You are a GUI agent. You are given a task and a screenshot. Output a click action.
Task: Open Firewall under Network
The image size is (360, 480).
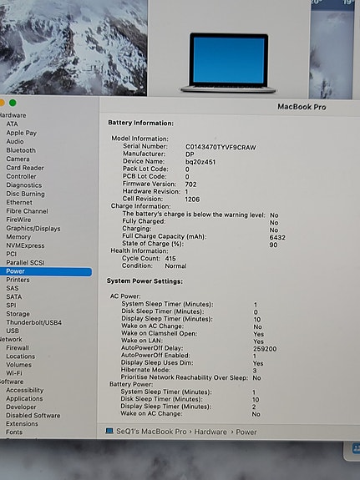pos(18,348)
